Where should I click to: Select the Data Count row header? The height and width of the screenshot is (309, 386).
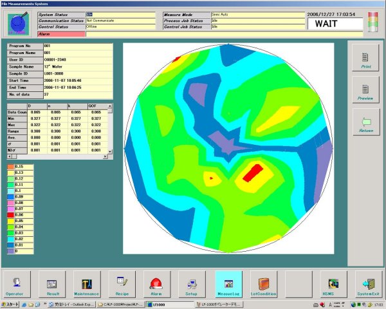click(17, 113)
